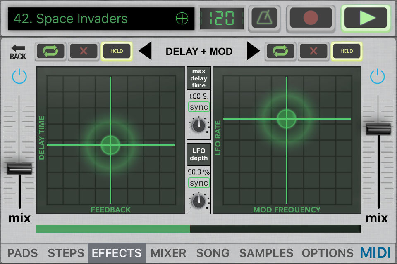
Task: Toggle the right effect loop button
Action: tap(280, 51)
